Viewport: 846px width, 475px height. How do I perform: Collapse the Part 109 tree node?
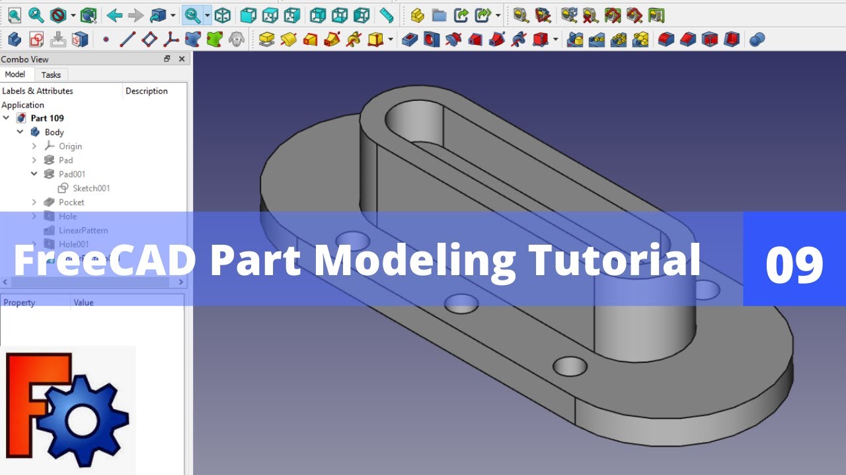coord(7,118)
